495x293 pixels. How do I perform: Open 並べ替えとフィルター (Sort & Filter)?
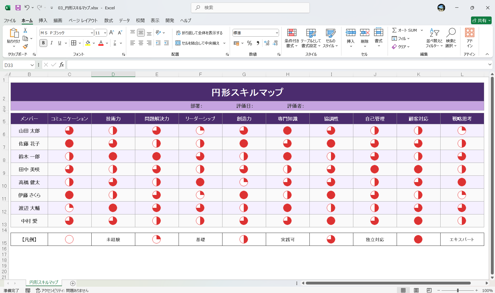click(434, 38)
